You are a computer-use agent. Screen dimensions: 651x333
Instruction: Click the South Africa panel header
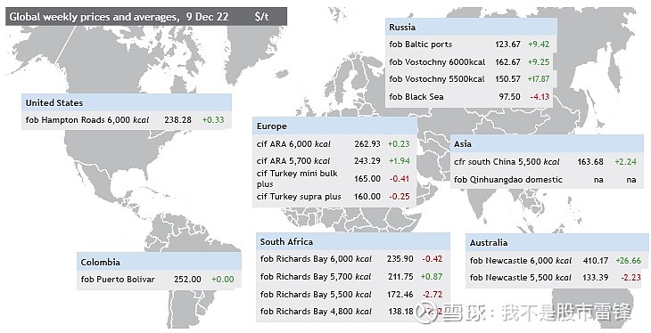pyautogui.click(x=353, y=242)
